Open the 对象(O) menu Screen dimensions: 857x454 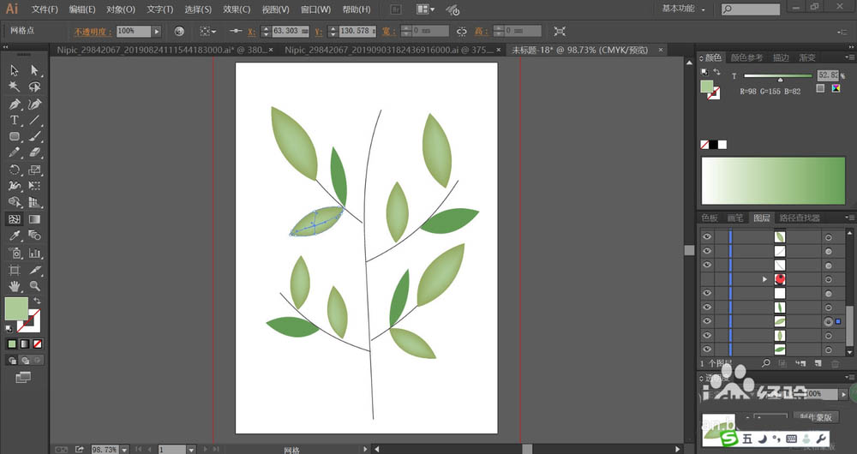tap(121, 9)
